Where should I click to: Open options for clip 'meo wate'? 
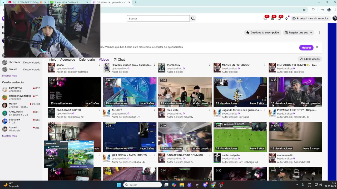[x=210, y=110]
